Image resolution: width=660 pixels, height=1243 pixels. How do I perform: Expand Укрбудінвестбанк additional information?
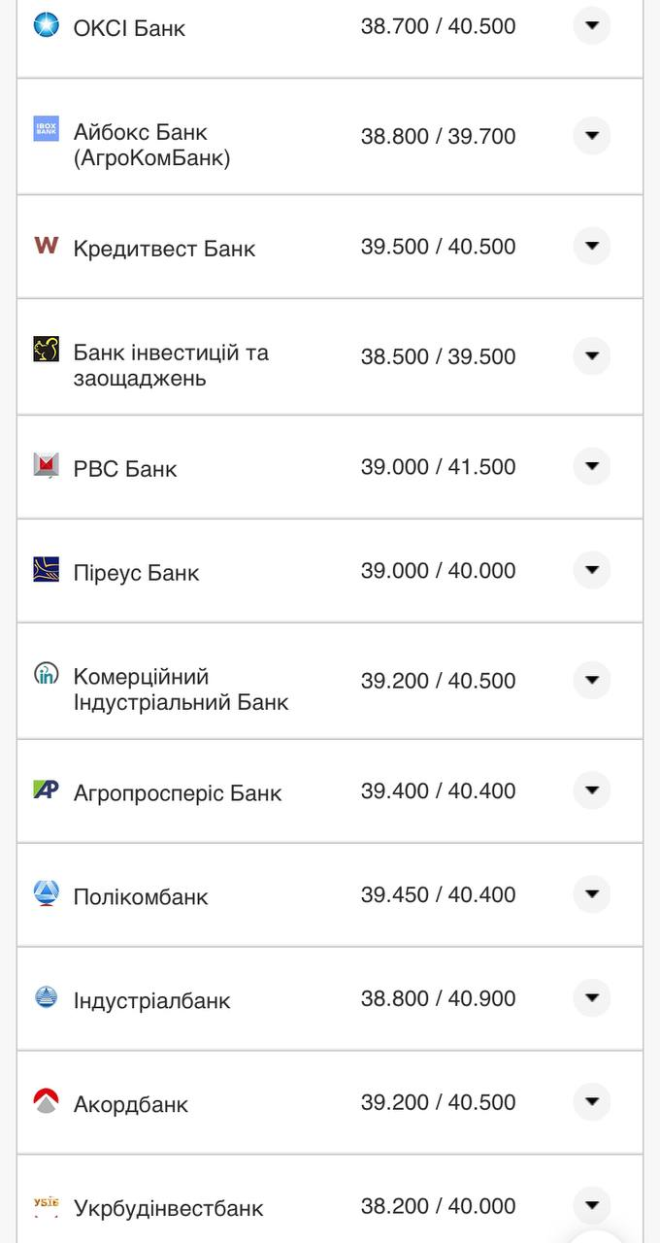click(591, 1204)
